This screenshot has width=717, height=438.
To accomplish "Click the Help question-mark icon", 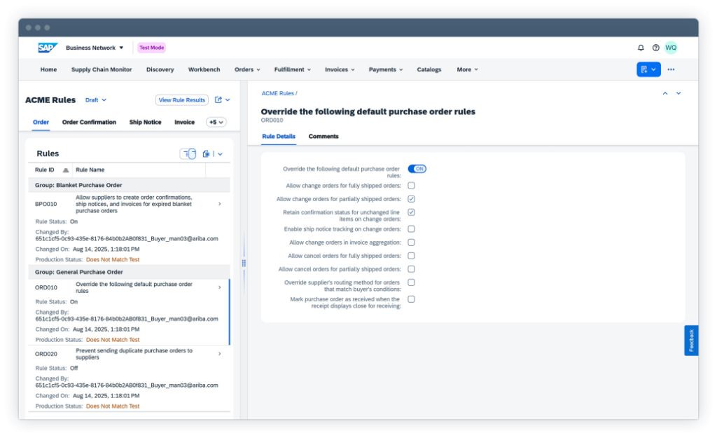I will click(655, 47).
